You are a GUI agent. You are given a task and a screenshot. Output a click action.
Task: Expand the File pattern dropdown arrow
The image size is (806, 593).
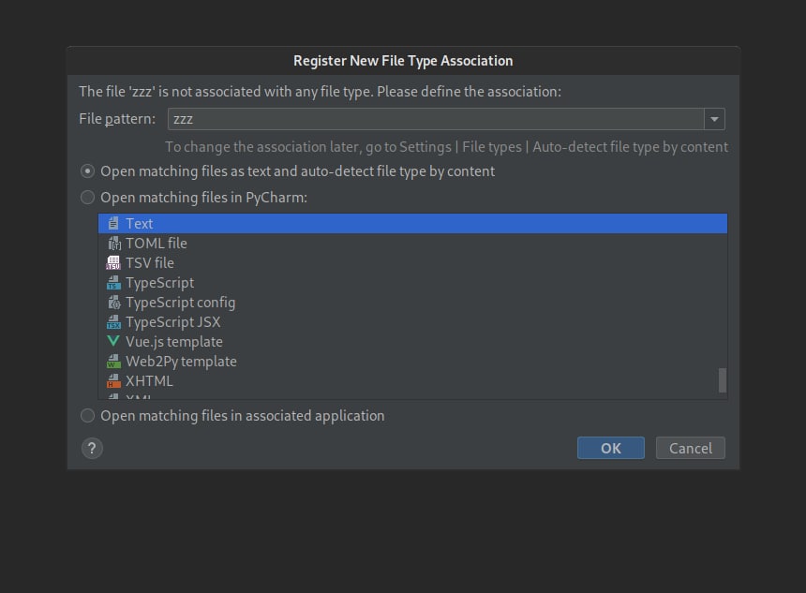pyautogui.click(x=714, y=119)
